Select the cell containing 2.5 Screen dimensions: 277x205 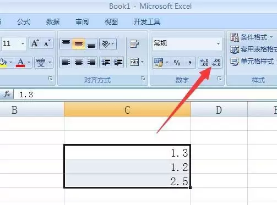(127, 180)
